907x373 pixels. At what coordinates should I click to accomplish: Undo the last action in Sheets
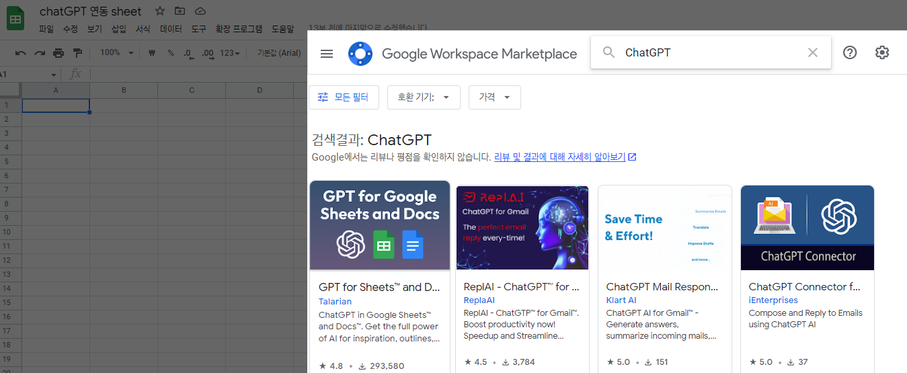[21, 53]
